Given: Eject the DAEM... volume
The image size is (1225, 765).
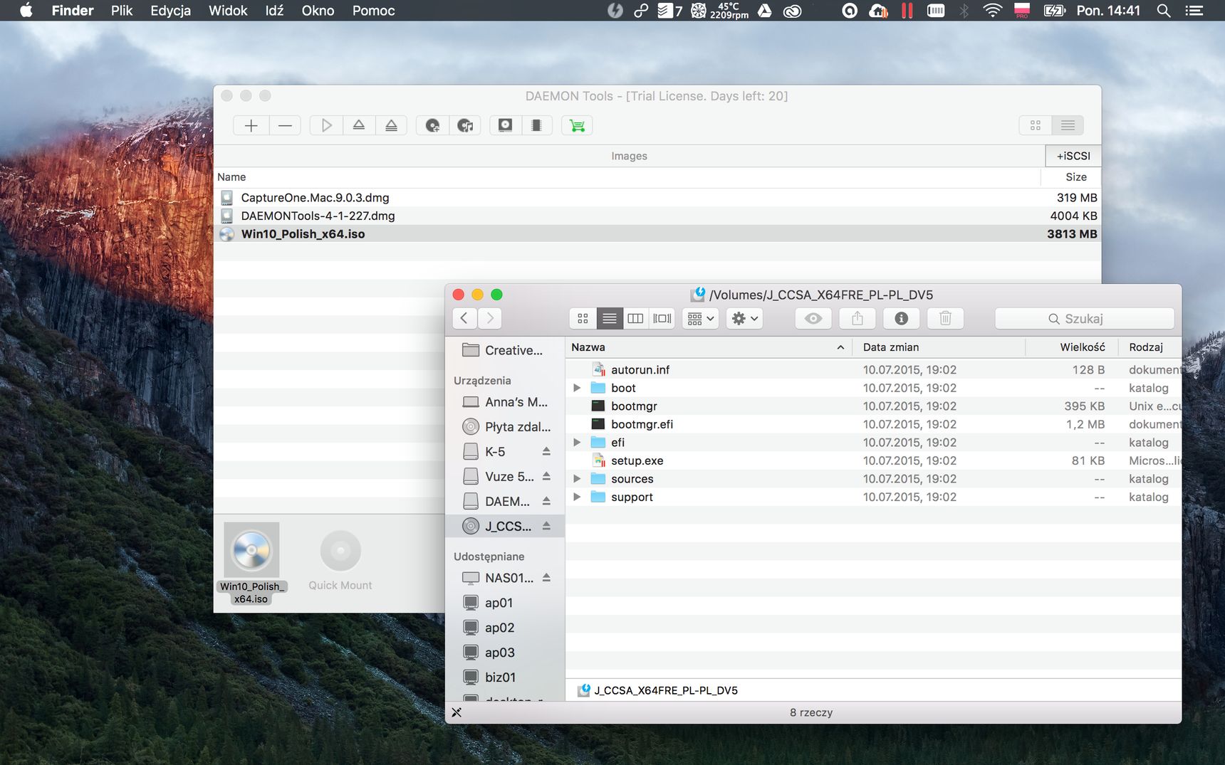Looking at the screenshot, I should click(546, 501).
